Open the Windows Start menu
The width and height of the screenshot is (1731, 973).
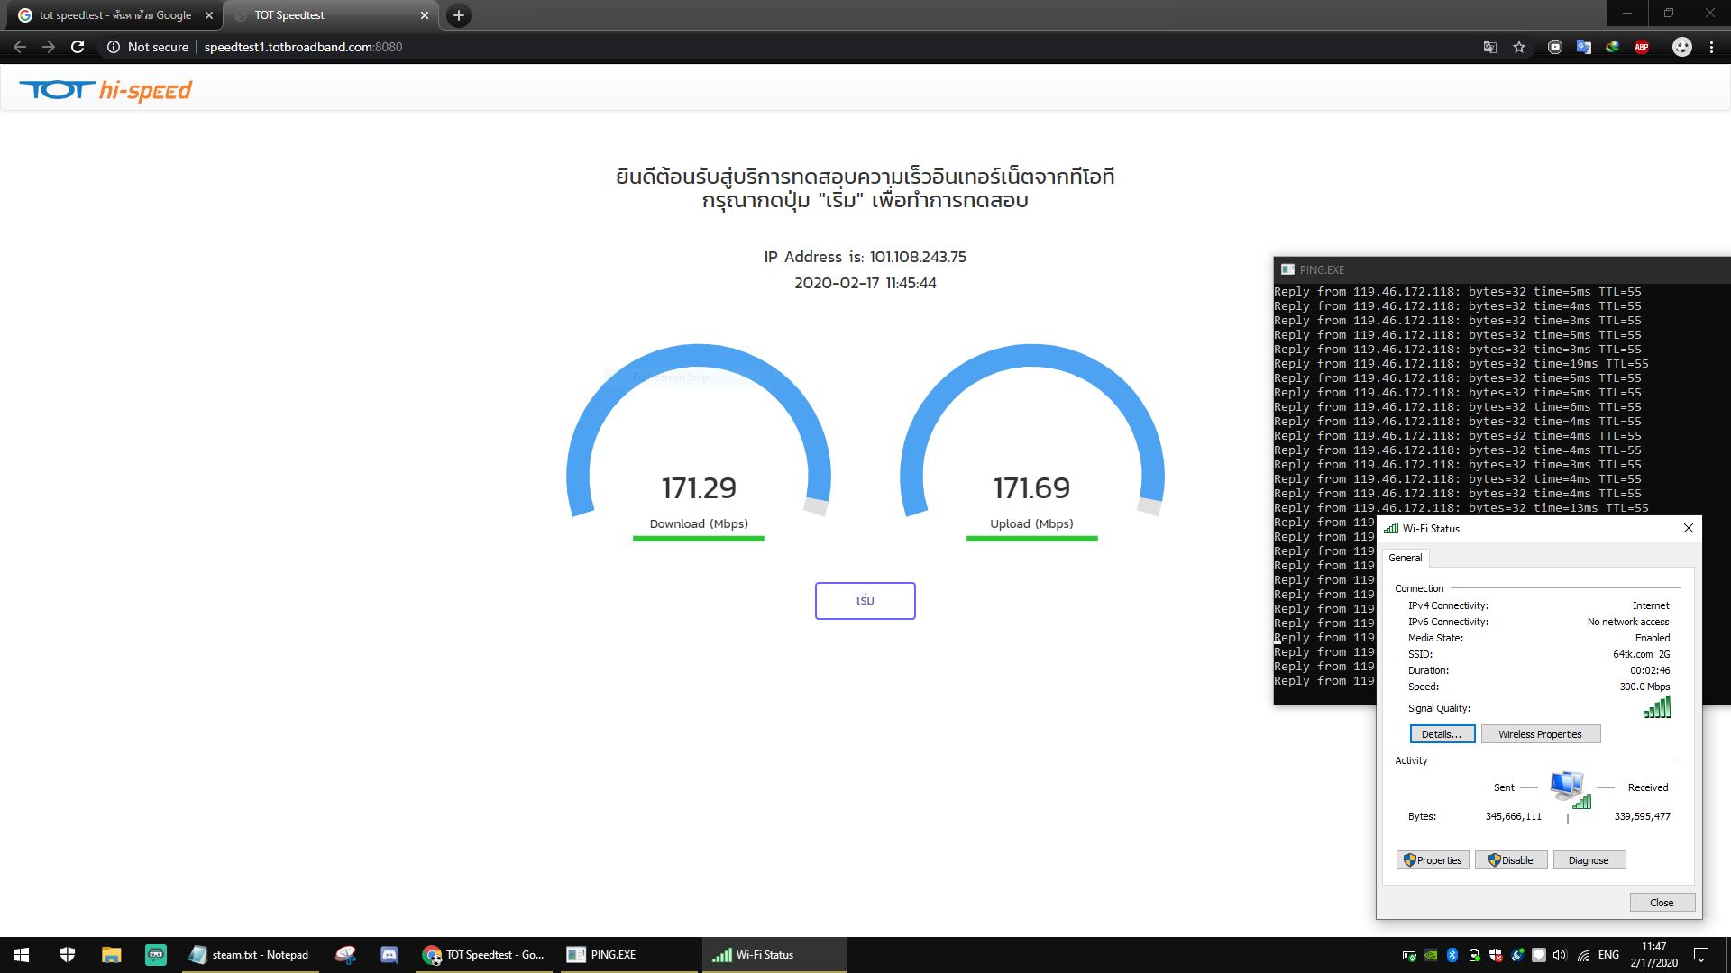(22, 955)
